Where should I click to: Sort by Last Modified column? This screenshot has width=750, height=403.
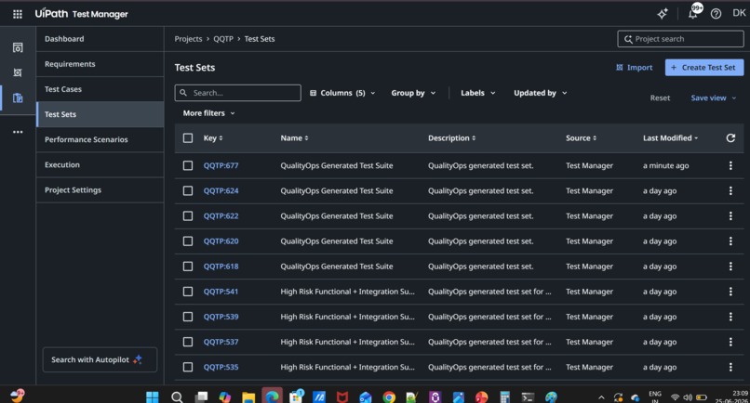[x=670, y=138]
